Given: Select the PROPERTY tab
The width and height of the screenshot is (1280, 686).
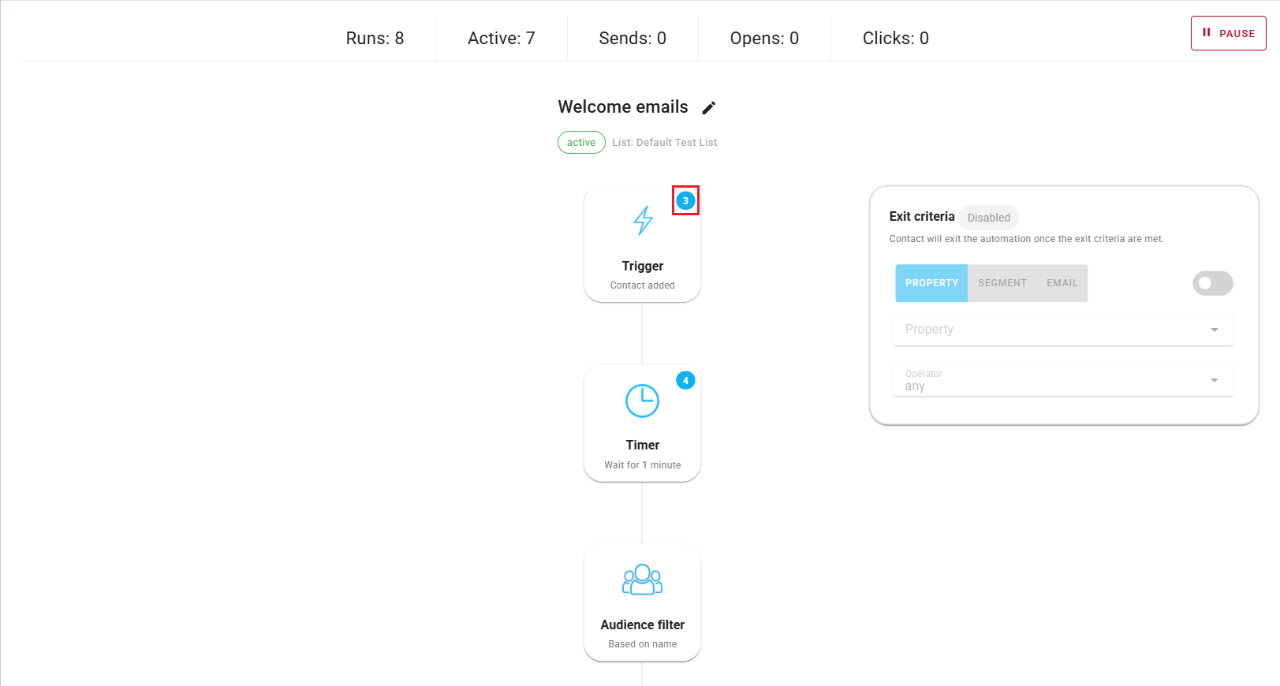Looking at the screenshot, I should point(931,283).
